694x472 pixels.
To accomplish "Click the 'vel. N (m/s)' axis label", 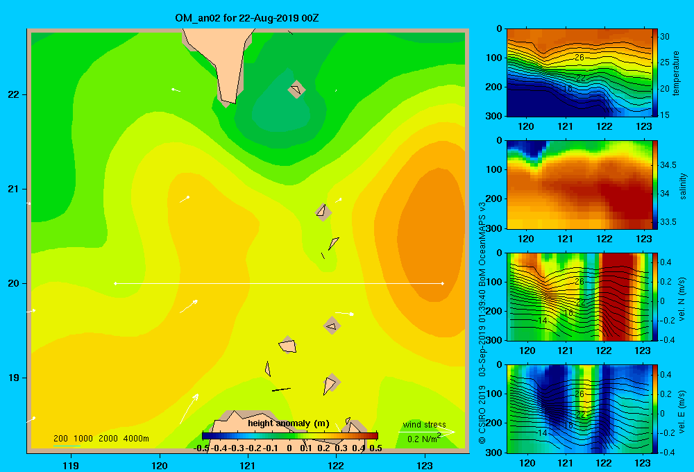I will tap(682, 299).
